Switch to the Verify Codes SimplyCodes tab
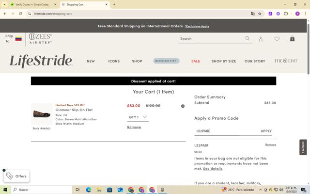The image size is (310, 194). click(32, 4)
